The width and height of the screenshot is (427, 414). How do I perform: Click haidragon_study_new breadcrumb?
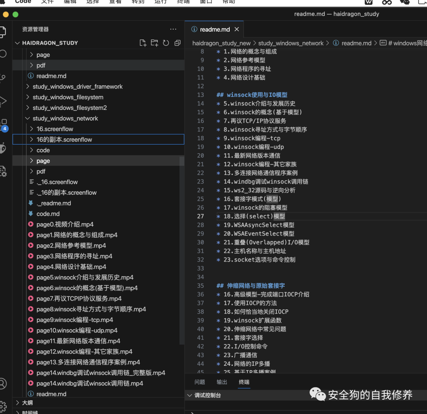click(x=221, y=43)
